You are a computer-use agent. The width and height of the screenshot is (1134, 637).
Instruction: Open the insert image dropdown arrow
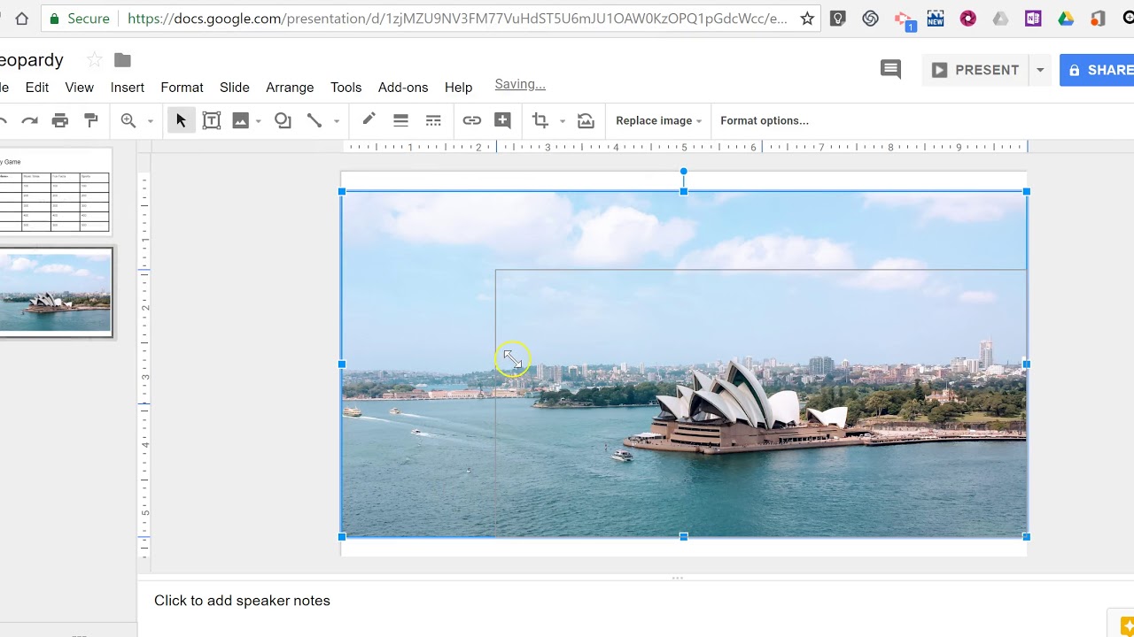coord(259,121)
